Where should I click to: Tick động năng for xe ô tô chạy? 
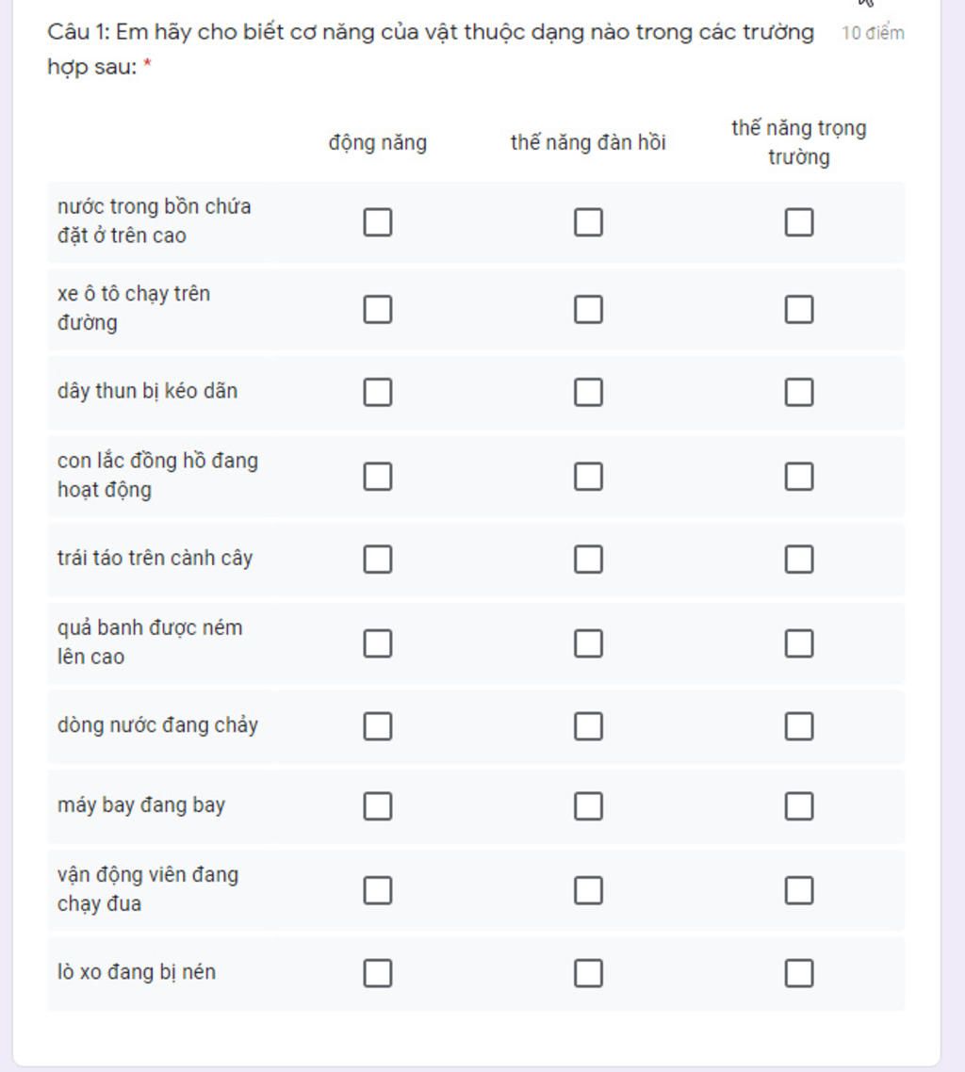(x=378, y=309)
